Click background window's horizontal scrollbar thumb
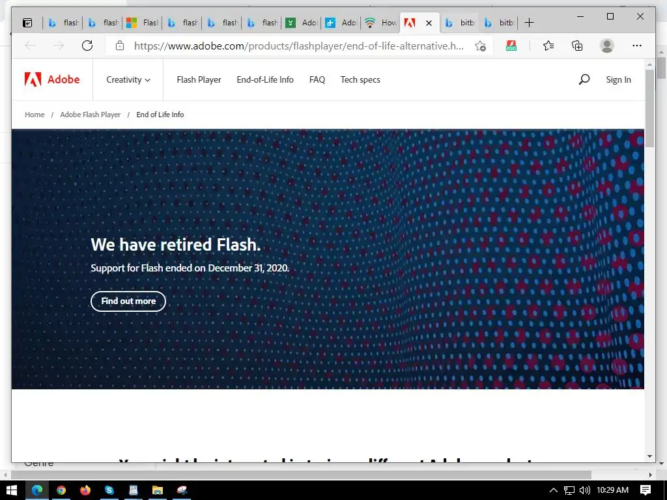Viewport: 667px width, 500px height. (301, 475)
